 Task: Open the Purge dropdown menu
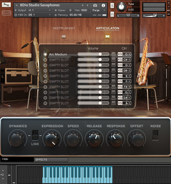coord(99,10)
